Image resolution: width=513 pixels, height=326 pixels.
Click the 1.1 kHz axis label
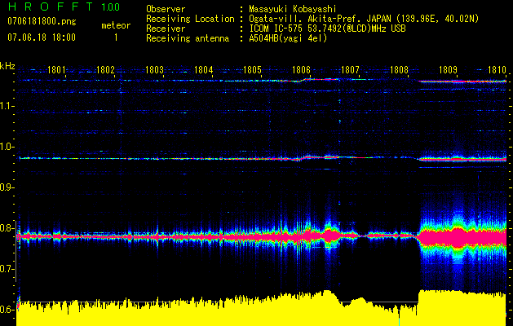click(7, 106)
